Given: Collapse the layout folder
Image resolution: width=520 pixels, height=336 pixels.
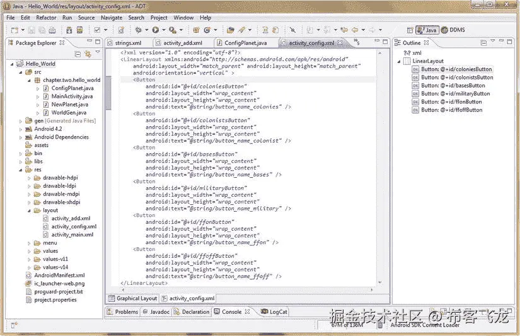Looking at the screenshot, I should coord(29,211).
